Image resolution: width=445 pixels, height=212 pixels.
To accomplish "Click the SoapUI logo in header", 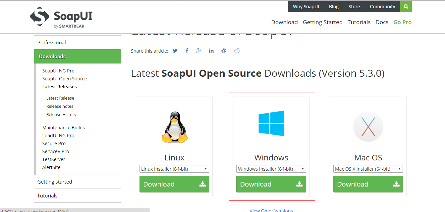I will (x=61, y=17).
